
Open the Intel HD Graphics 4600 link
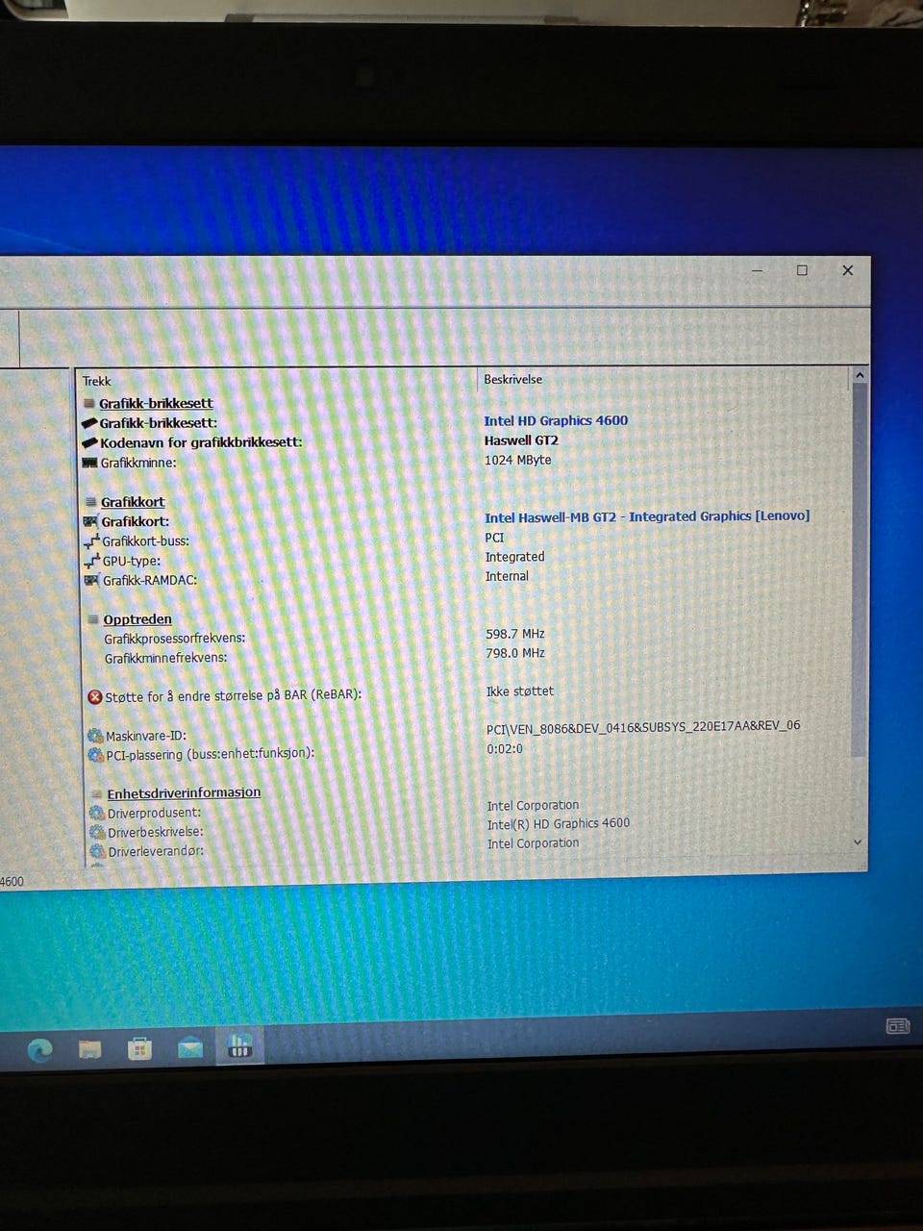click(x=556, y=420)
